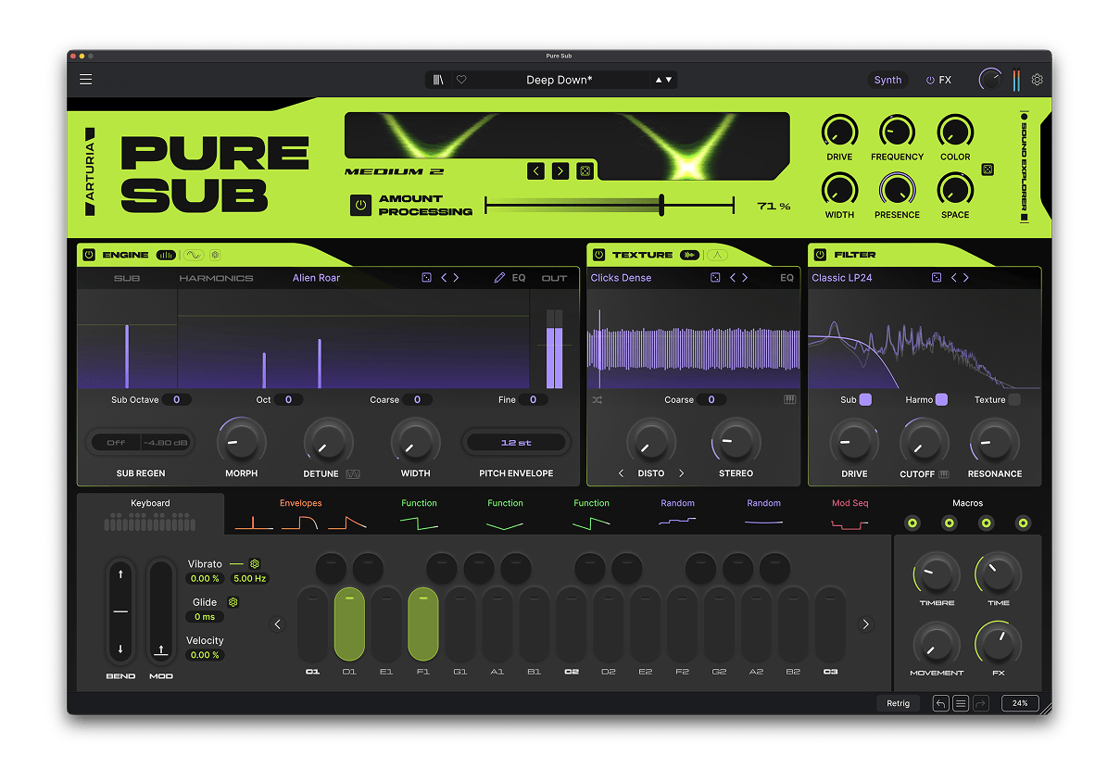Open the Keyboard tab

pos(150,514)
